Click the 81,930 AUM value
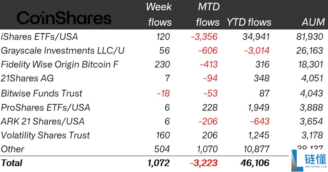 (x=310, y=37)
